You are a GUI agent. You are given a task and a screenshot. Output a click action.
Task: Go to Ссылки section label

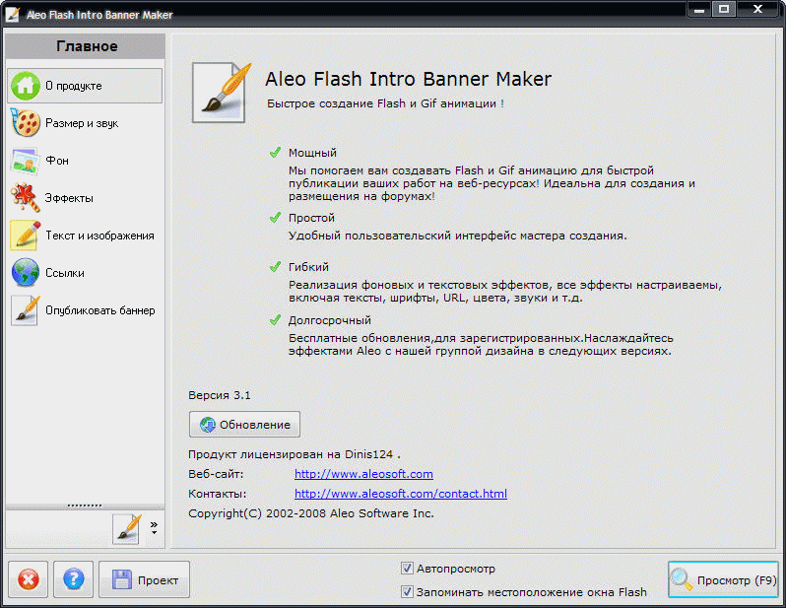coord(65,273)
